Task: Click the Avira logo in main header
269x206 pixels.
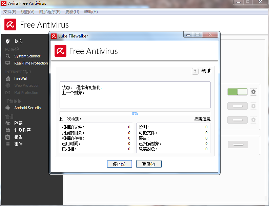Action: (x=10, y=24)
